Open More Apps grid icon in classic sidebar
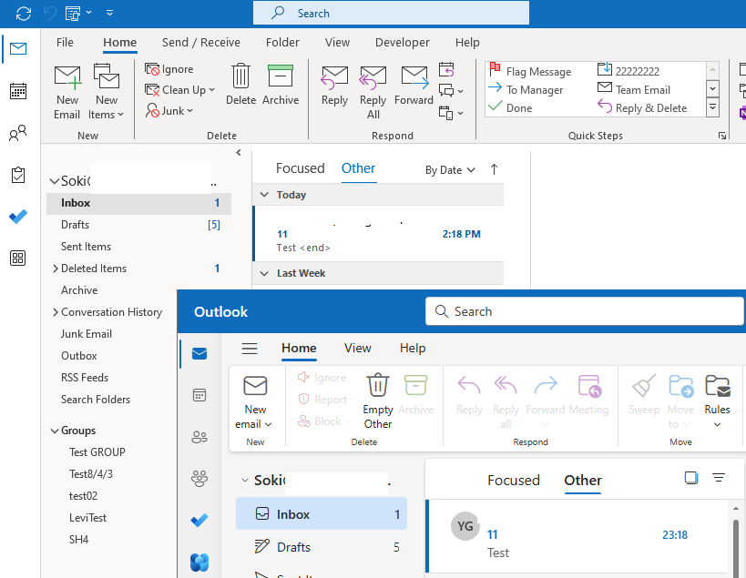This screenshot has height=578, width=746. [x=18, y=259]
